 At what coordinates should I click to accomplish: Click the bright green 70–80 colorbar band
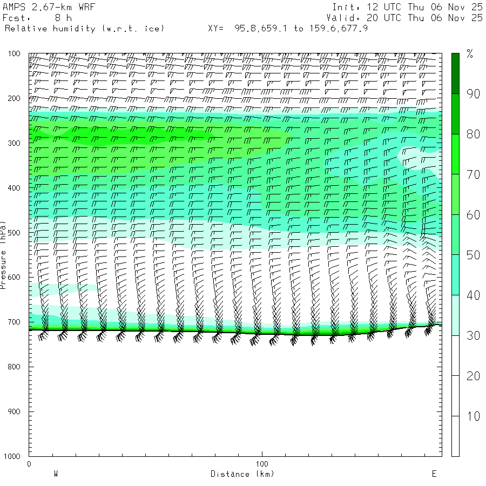click(x=455, y=154)
